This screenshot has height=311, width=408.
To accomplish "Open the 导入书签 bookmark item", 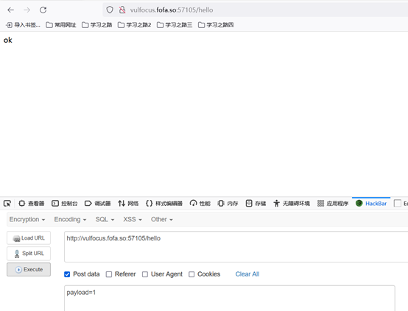I will coord(23,25).
